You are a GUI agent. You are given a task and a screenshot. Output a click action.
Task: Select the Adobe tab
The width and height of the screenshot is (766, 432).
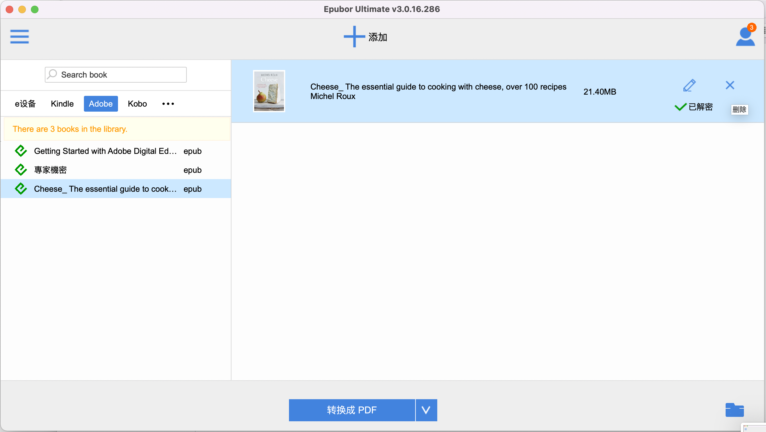(x=101, y=104)
